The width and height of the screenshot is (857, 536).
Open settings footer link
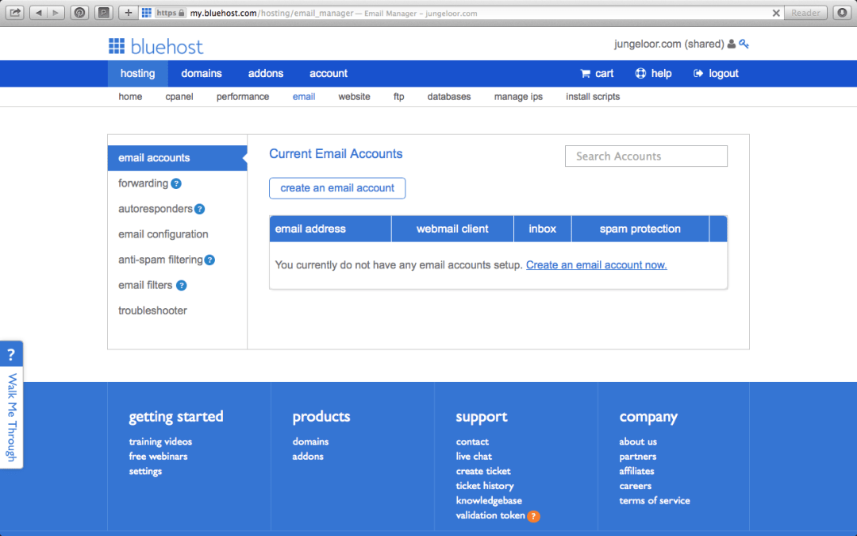pyautogui.click(x=145, y=471)
